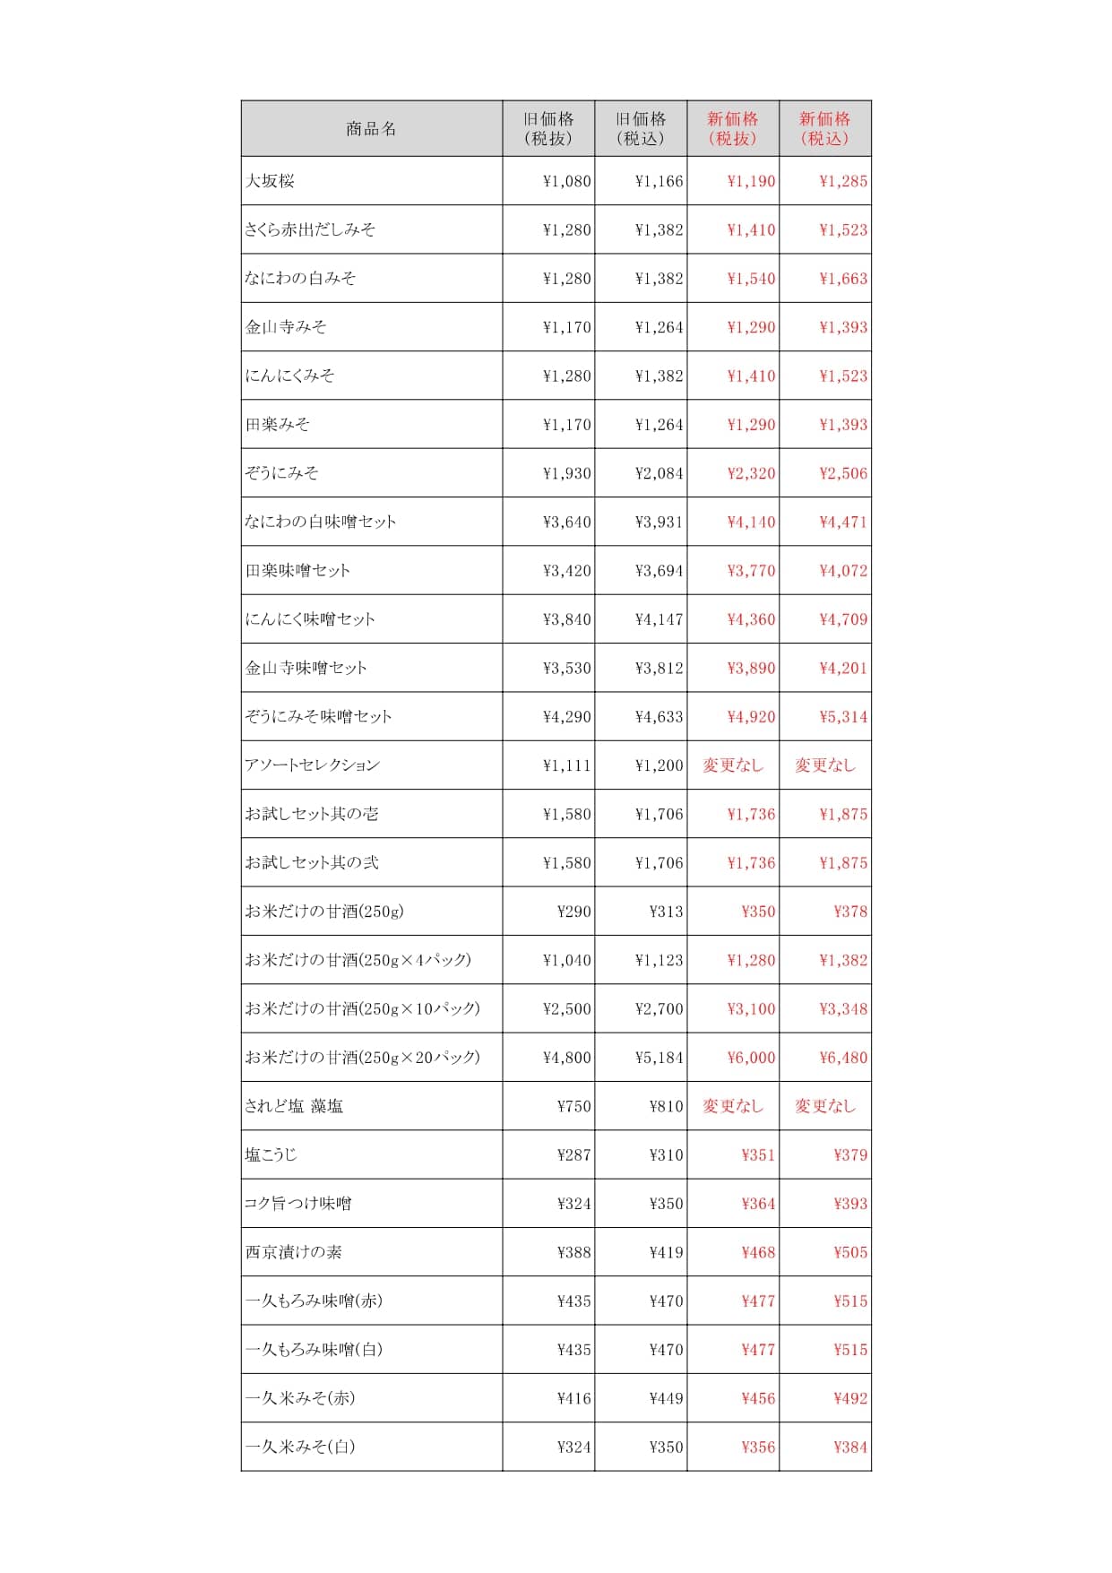Click the 塩こうじ old price ¥287
The image size is (1112, 1573).
573,1155
